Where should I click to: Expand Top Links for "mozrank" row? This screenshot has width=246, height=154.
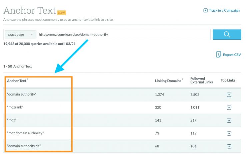click(x=229, y=108)
